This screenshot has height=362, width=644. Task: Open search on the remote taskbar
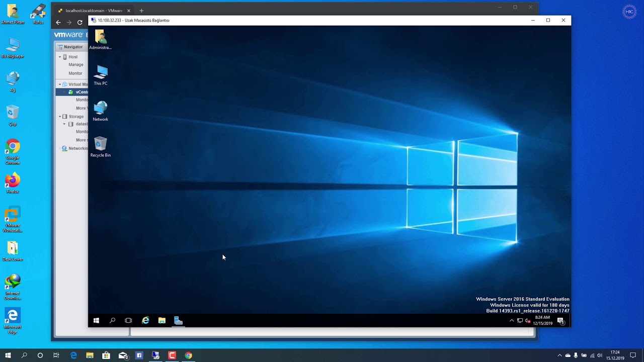coord(112,320)
